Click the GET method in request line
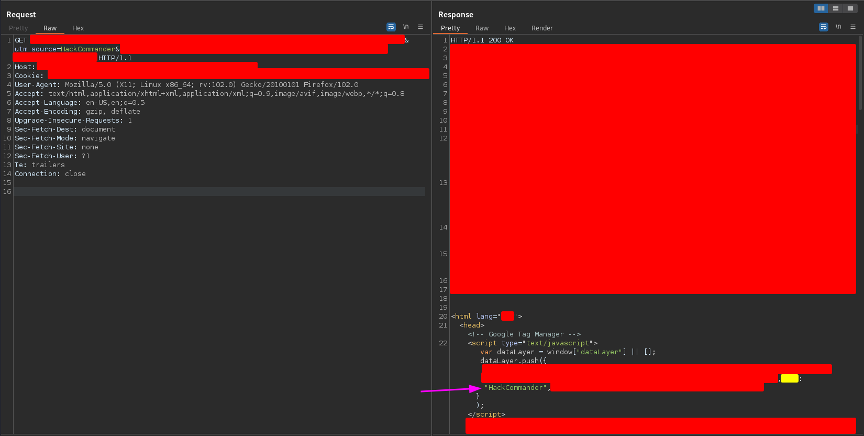Image resolution: width=864 pixels, height=436 pixels. (x=21, y=40)
